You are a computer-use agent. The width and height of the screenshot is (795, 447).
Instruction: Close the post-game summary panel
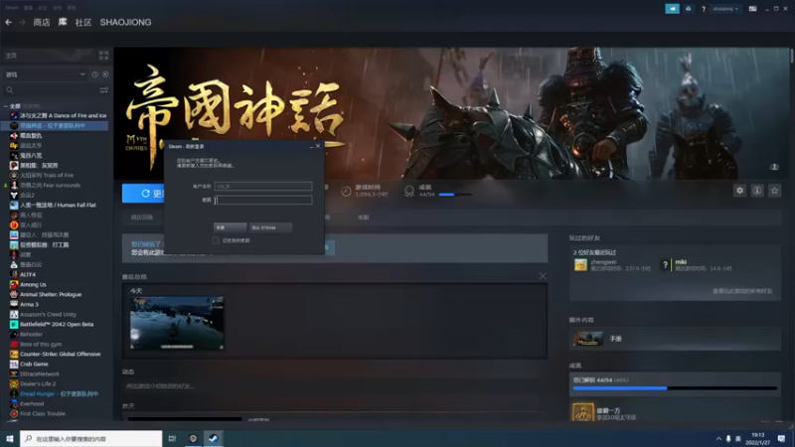[543, 276]
